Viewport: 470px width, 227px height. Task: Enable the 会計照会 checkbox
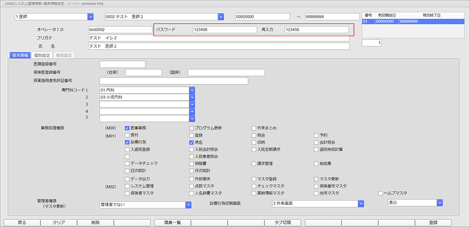(x=316, y=143)
